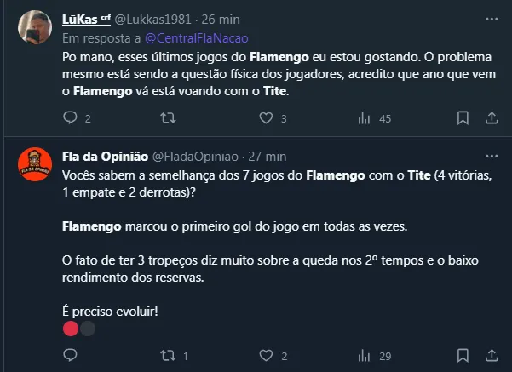Viewport: 512px width, 372px height.
Task: Retweet Fla da Opinião's post
Action: click(168, 355)
